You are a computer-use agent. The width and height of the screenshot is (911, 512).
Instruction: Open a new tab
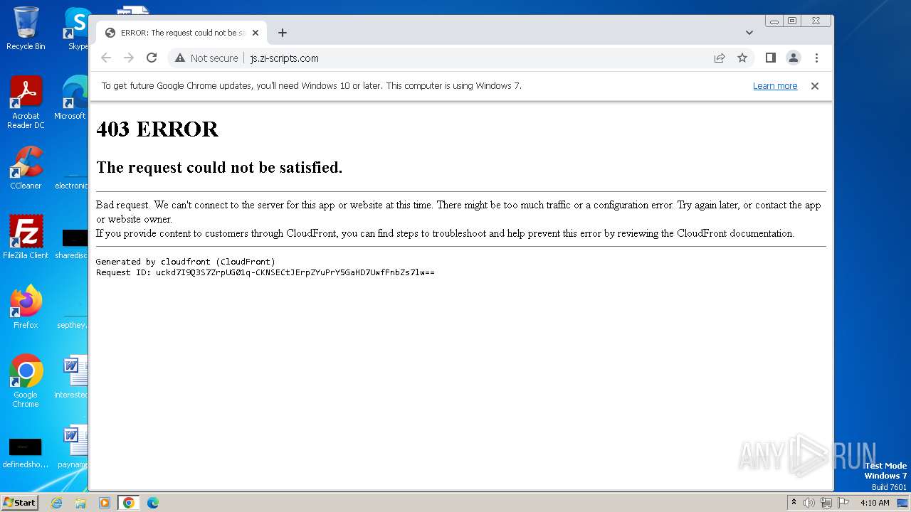tap(283, 33)
